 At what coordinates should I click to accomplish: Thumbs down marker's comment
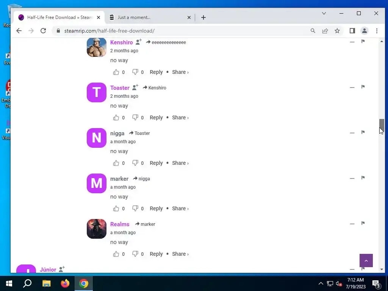tap(135, 208)
